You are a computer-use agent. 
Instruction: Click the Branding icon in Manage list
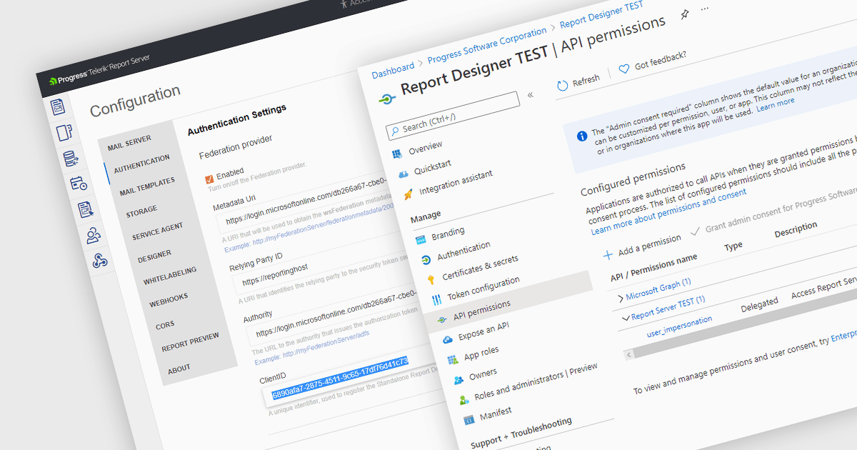click(x=420, y=239)
